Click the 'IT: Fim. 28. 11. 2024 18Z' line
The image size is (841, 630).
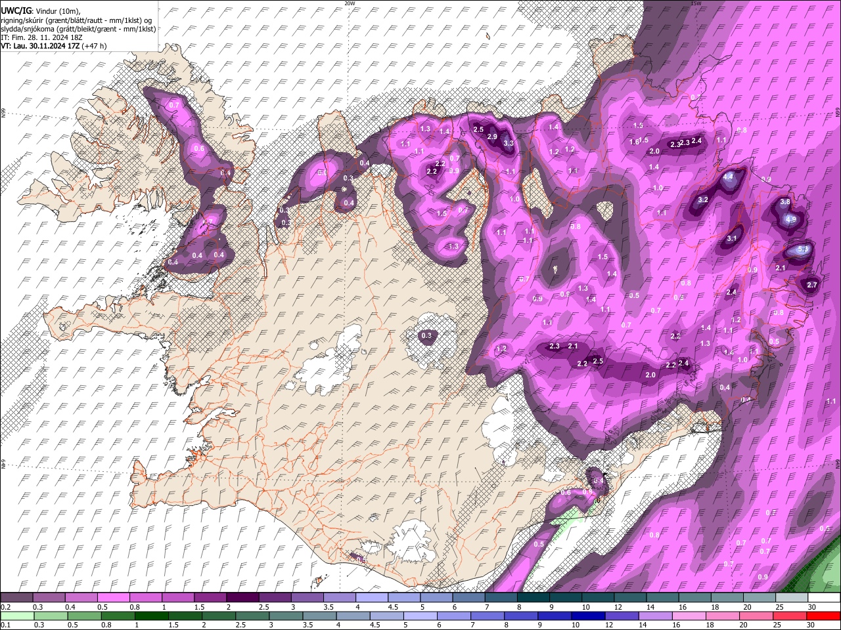click(41, 37)
